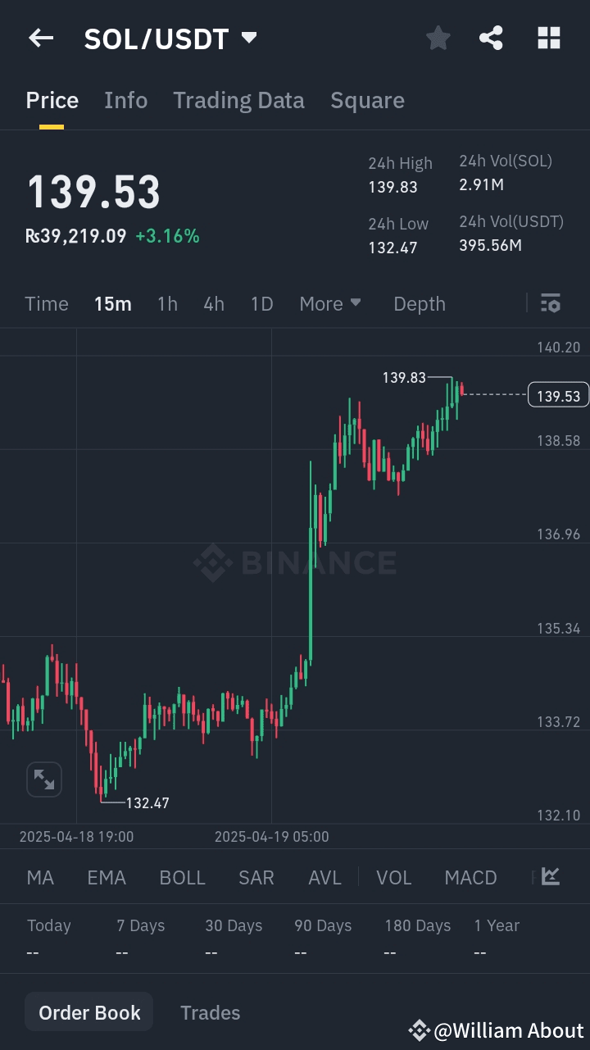Select the 15m timeframe option
The height and width of the screenshot is (1050, 590).
coord(112,303)
